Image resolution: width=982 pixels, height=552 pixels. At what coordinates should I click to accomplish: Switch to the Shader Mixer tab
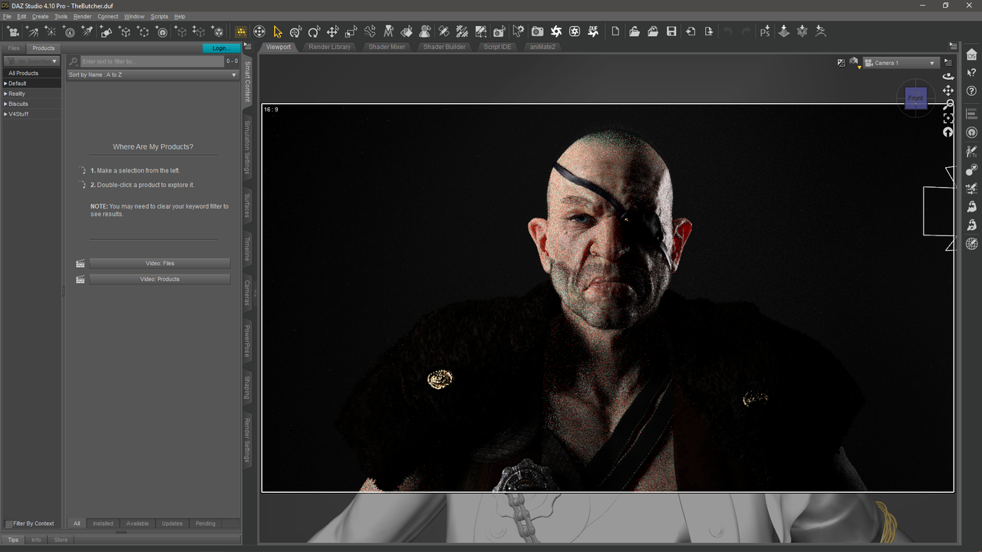tap(387, 47)
